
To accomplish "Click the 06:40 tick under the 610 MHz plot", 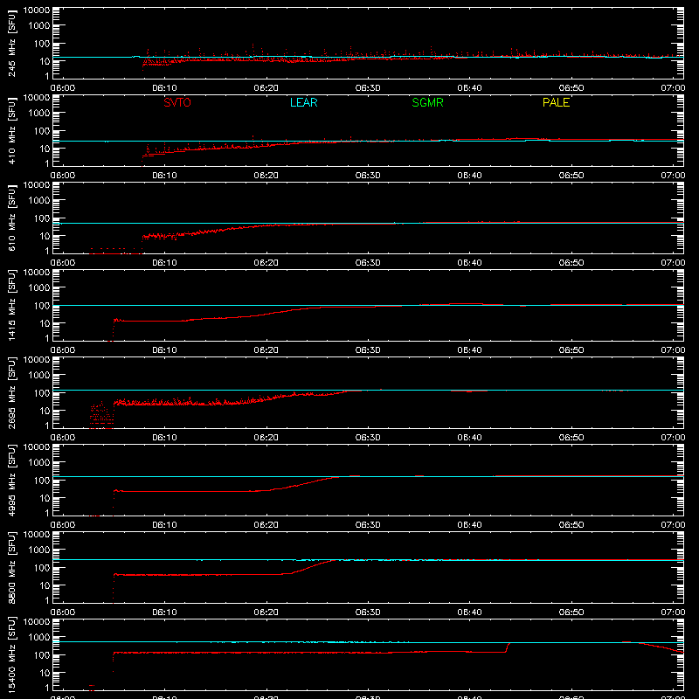I will click(469, 263).
